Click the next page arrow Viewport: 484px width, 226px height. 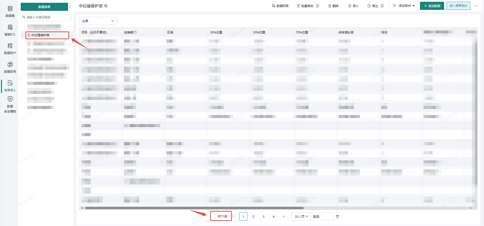[x=284, y=216]
